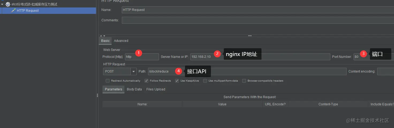The height and width of the screenshot is (128, 394).
Task: Click the gear icon of the etcd thread group
Action: tap(8, 4)
